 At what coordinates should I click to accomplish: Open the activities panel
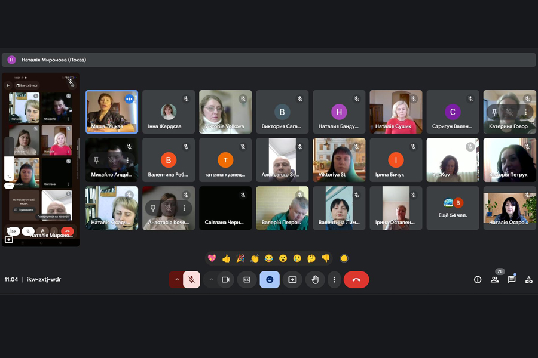point(529,280)
